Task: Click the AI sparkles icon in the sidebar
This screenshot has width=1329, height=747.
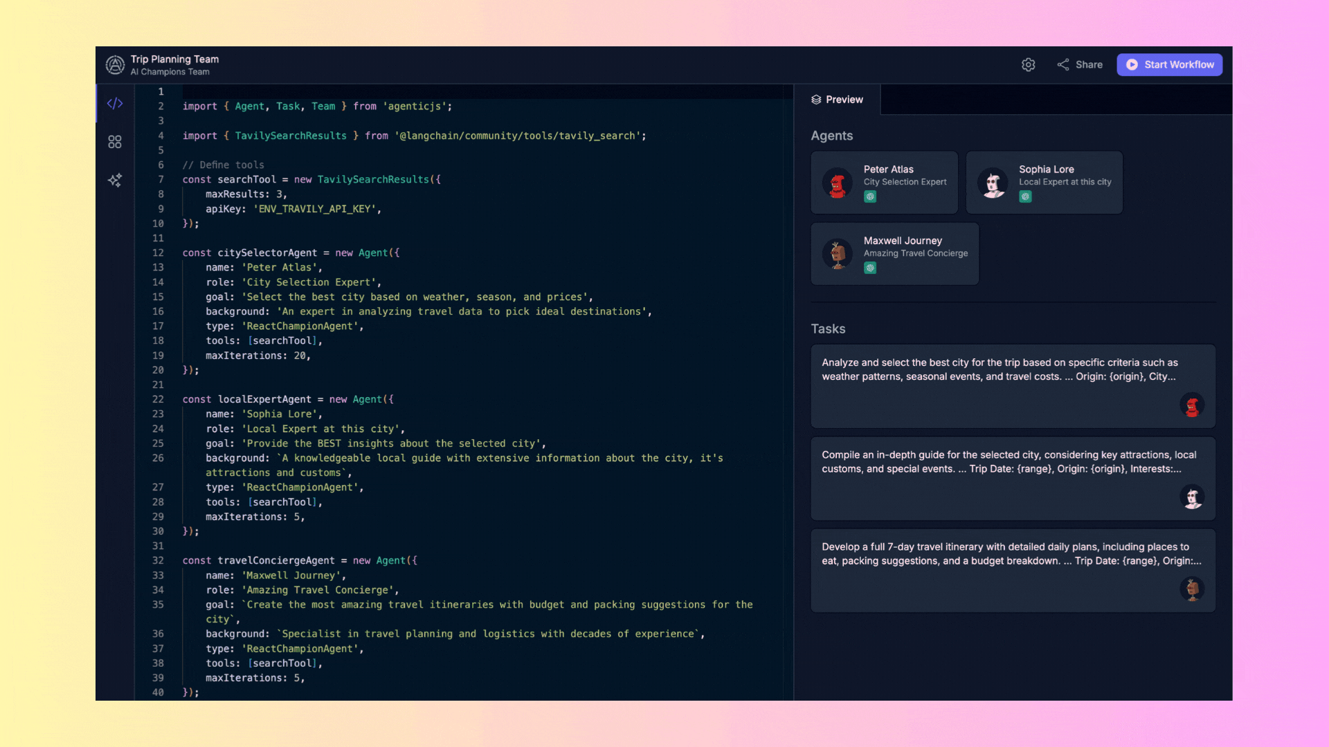Action: 114,180
